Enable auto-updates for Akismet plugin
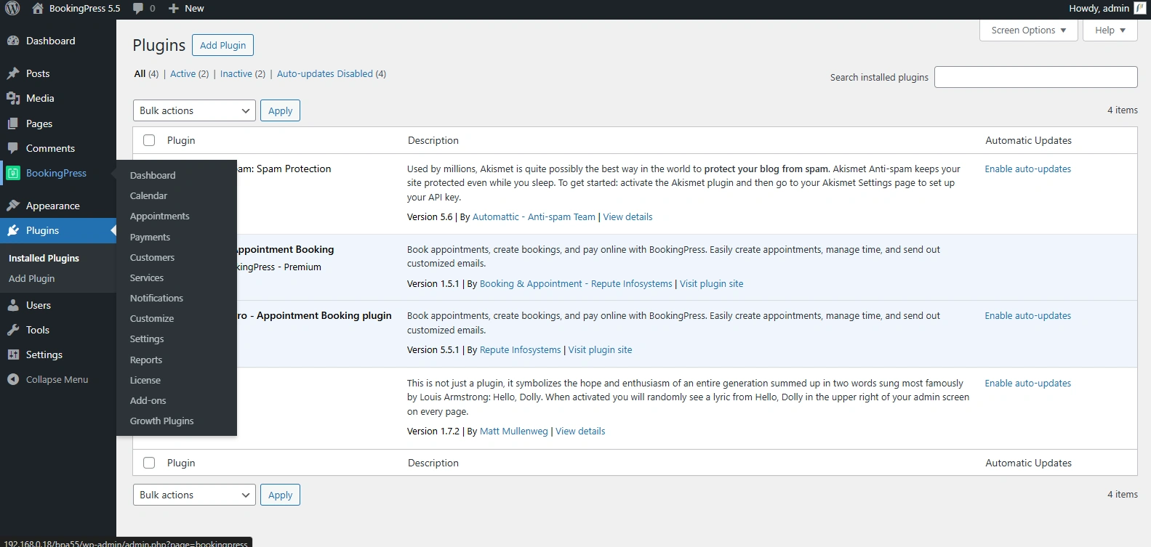Image resolution: width=1151 pixels, height=547 pixels. [1027, 169]
